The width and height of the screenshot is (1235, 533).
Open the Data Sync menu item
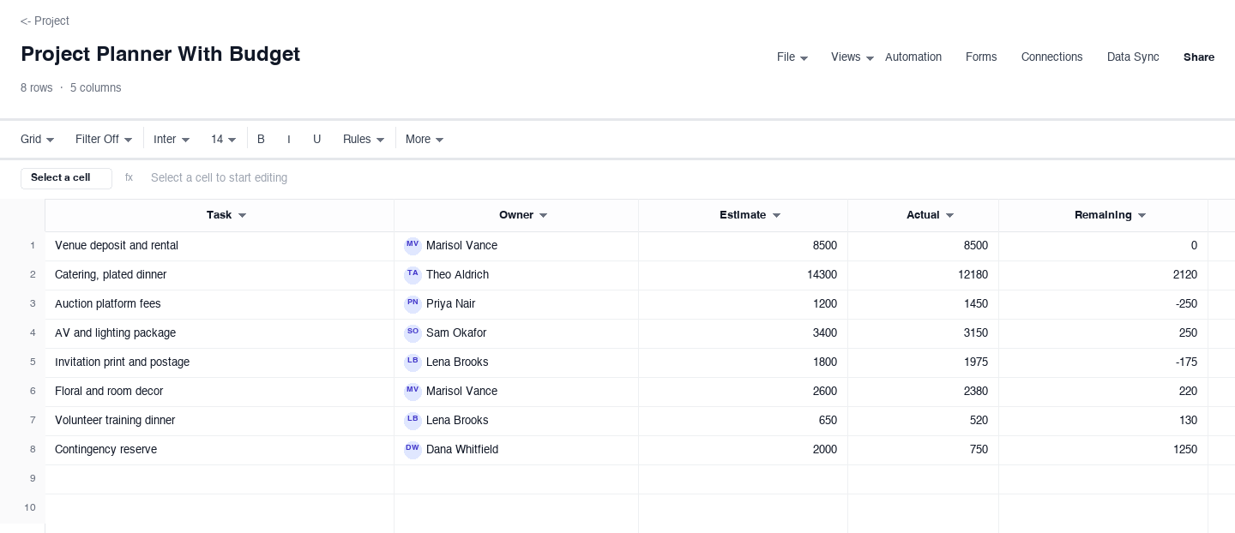click(1133, 57)
